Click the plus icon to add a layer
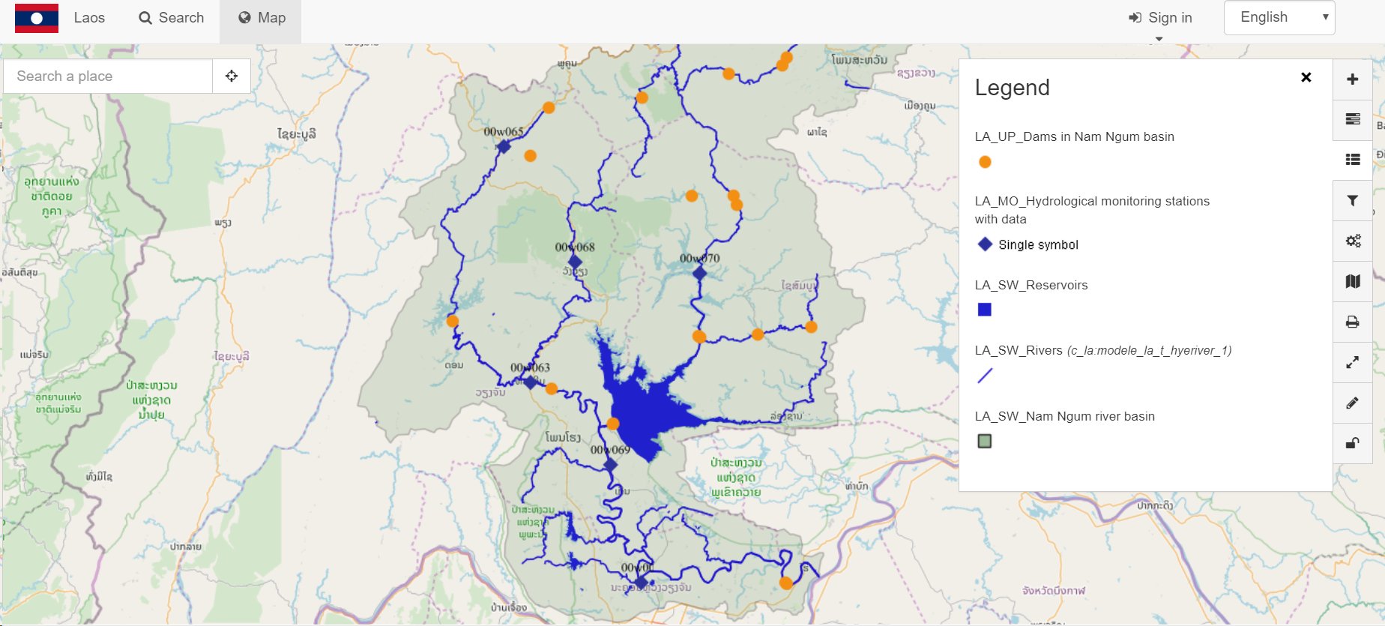The width and height of the screenshot is (1385, 626). pyautogui.click(x=1352, y=79)
